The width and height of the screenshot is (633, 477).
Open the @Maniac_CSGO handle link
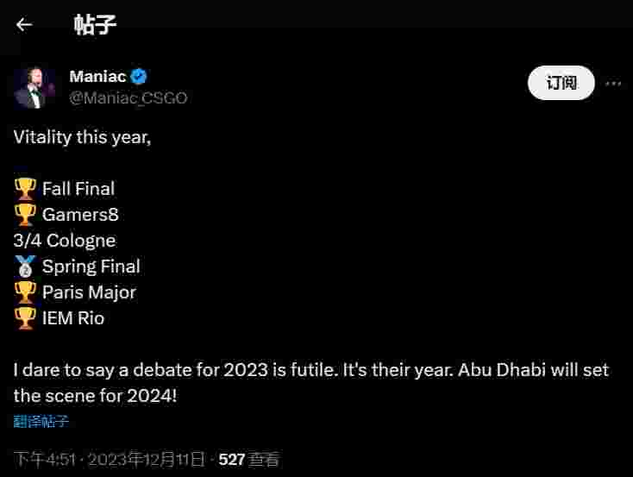(x=128, y=97)
